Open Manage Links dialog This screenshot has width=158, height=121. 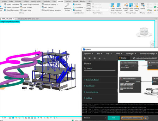pyautogui.click(x=126, y=7)
